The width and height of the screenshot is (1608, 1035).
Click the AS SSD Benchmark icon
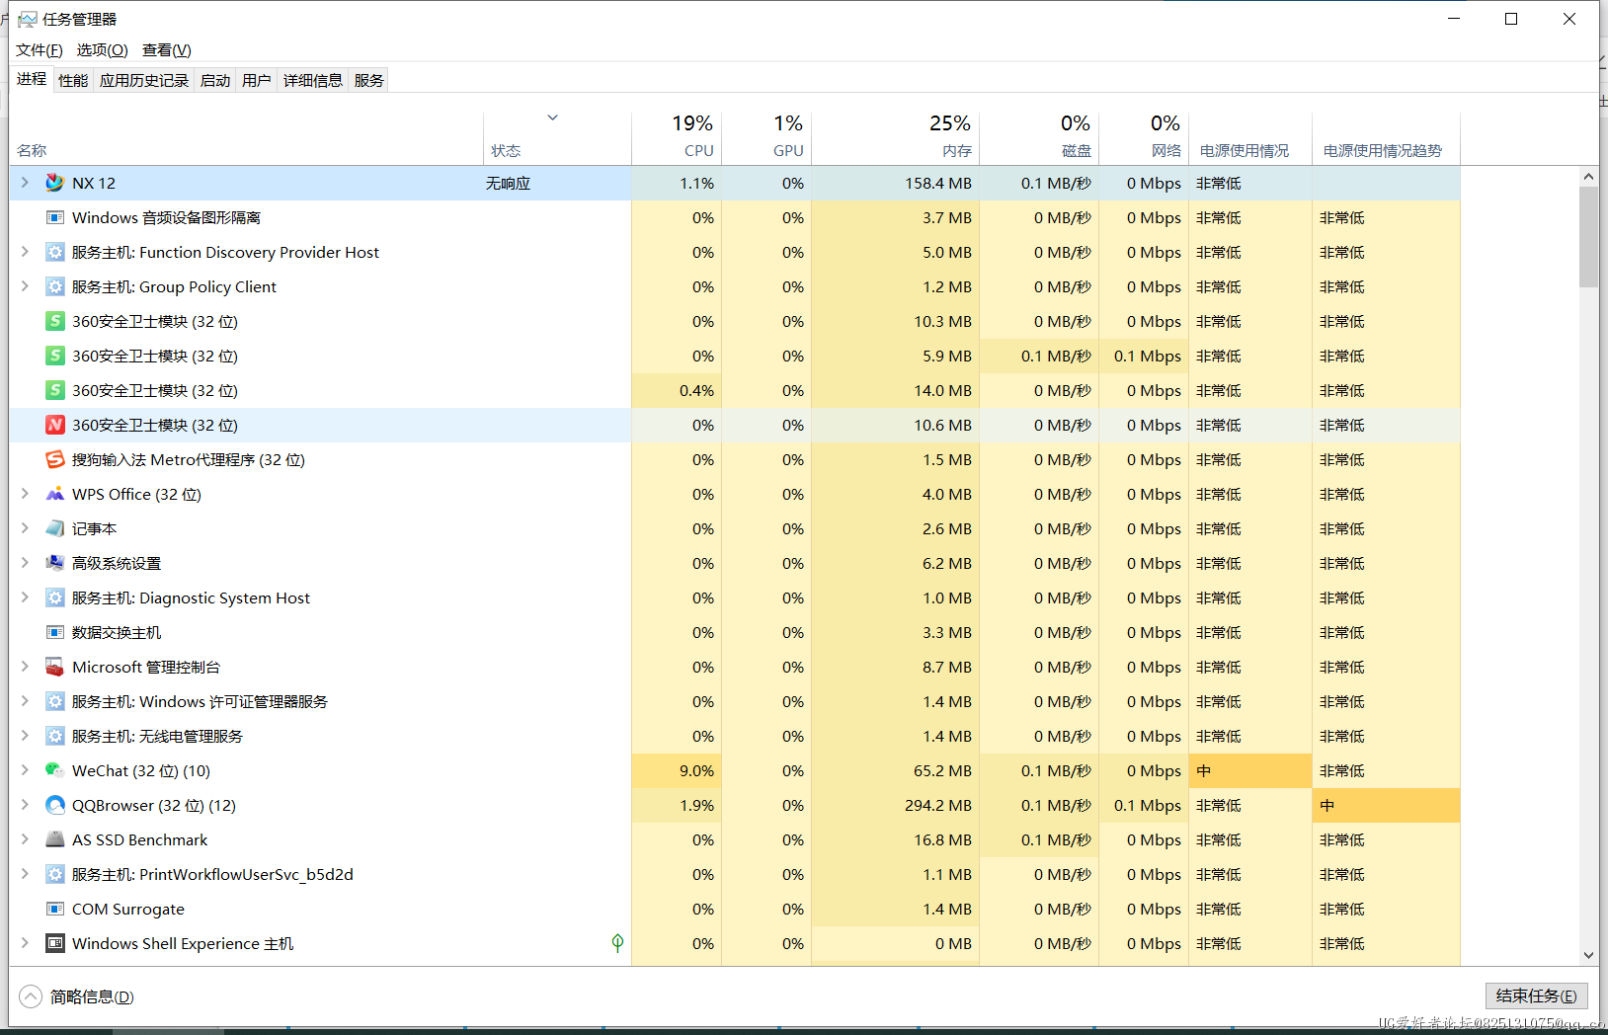click(x=55, y=839)
